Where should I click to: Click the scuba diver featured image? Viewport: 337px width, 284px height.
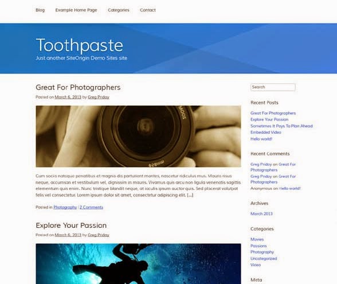139,264
